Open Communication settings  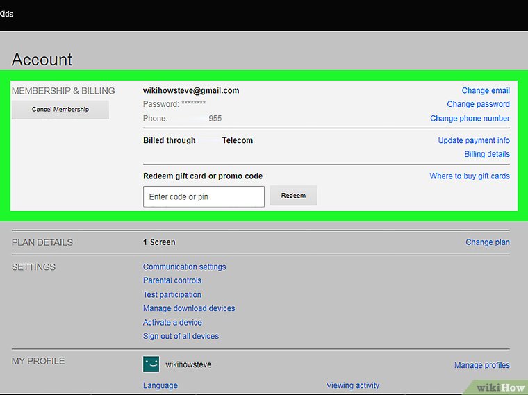click(184, 267)
